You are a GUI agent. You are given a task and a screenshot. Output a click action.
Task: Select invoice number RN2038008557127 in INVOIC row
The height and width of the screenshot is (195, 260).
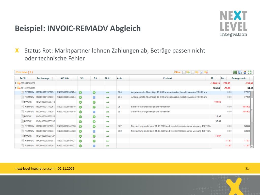pos(46,136)
